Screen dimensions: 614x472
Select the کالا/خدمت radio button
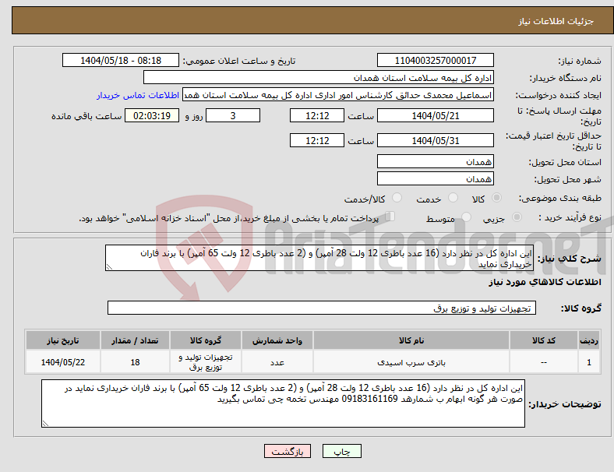397,198
